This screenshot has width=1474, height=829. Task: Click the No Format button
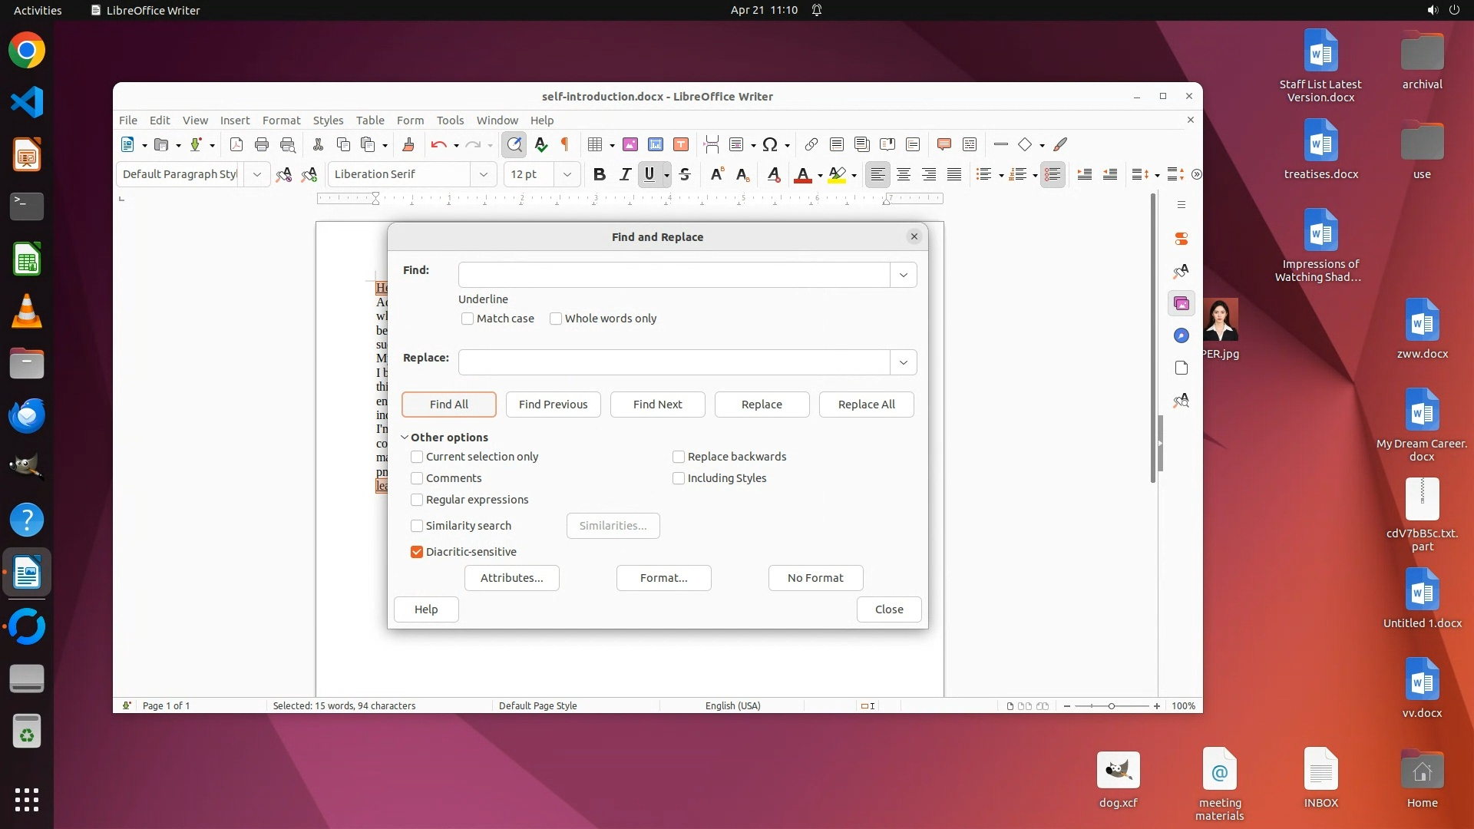815,578
